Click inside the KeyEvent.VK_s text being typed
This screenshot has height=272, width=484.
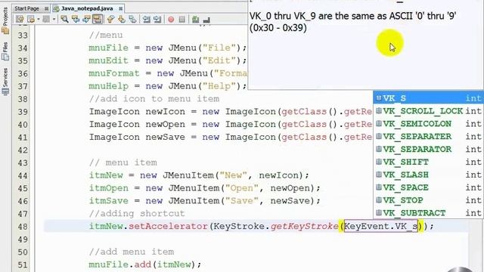tap(380, 227)
